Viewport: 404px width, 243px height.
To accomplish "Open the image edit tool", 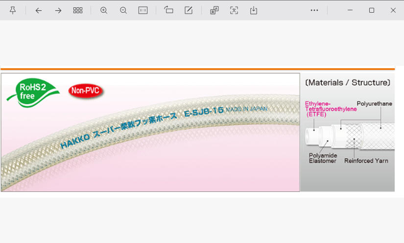I will [189, 10].
